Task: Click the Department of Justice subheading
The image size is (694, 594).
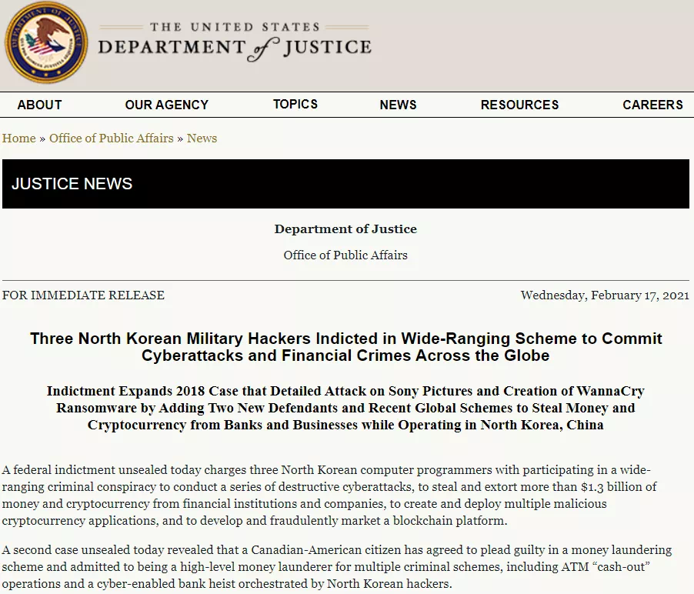Action: click(345, 229)
